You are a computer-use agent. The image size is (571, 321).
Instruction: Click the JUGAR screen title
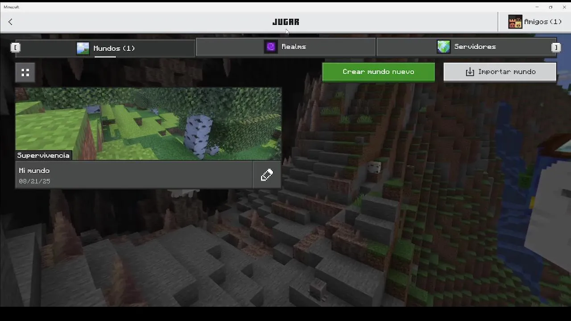click(286, 22)
